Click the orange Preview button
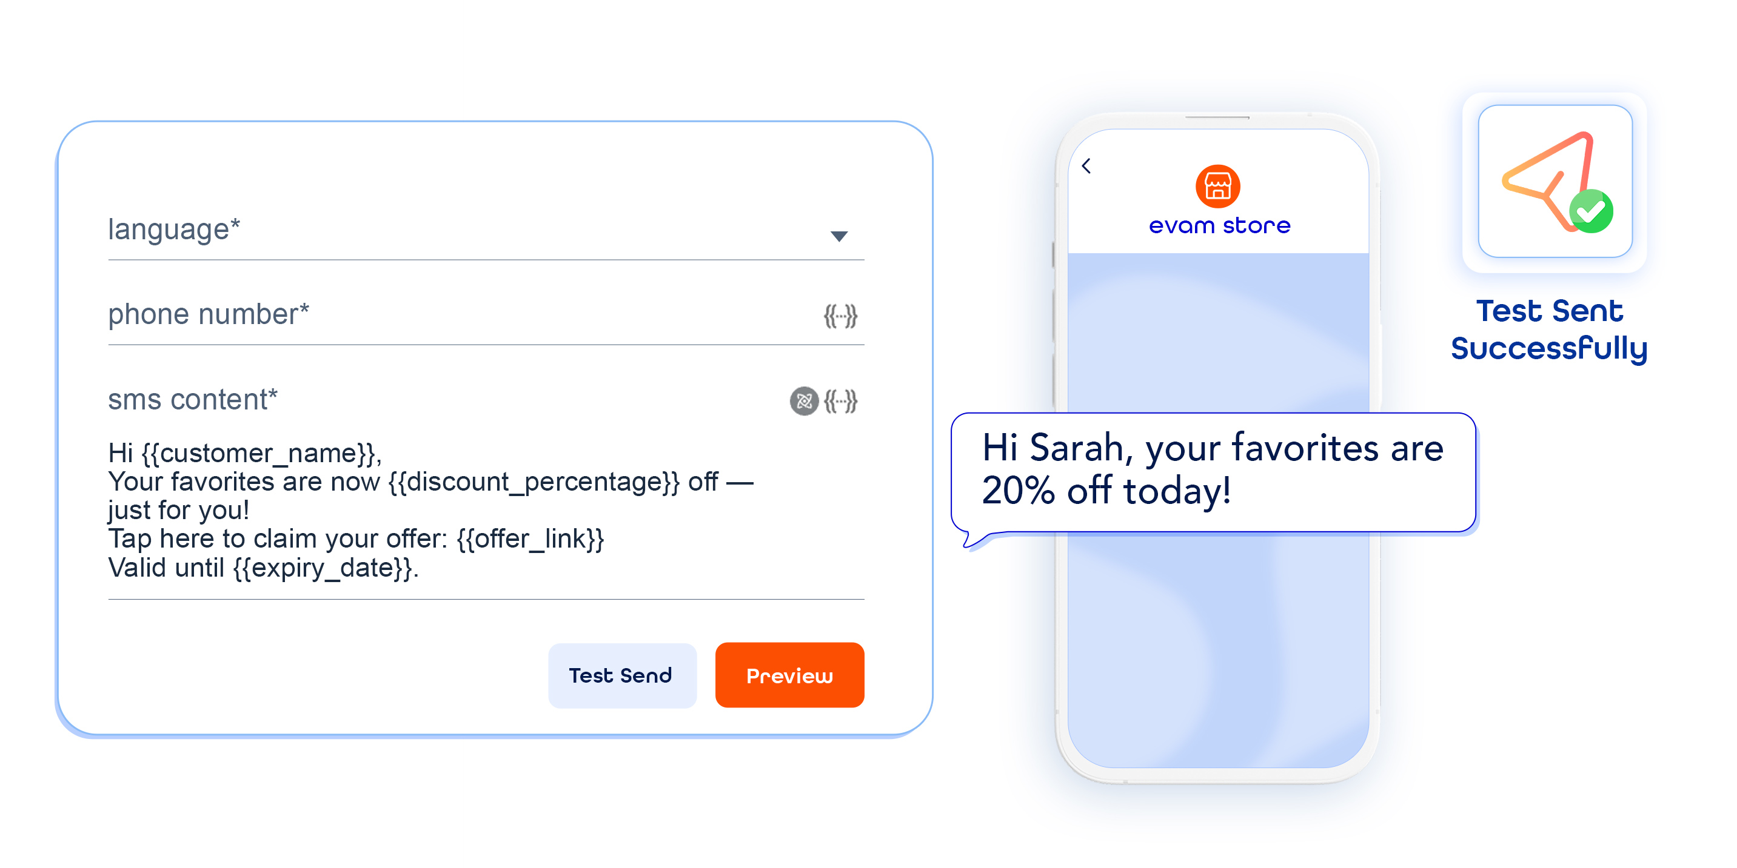 (x=789, y=675)
